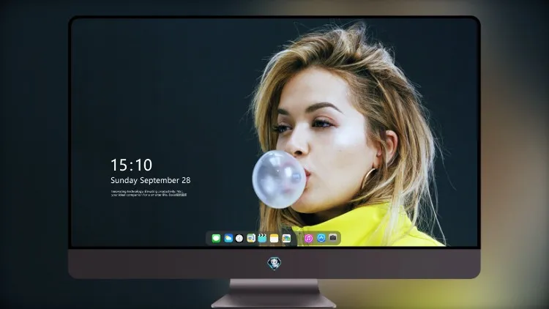Image resolution: width=549 pixels, height=309 pixels.
Task: Launch the pink iTunes music app
Action: pos(308,239)
